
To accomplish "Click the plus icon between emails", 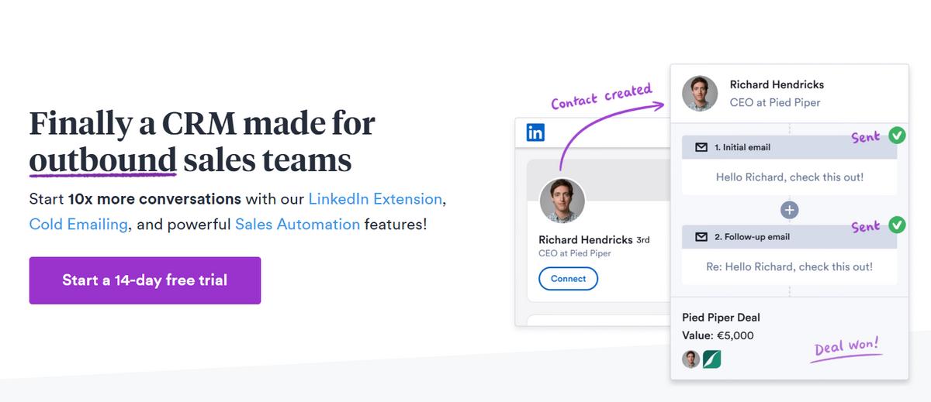I will click(x=790, y=209).
